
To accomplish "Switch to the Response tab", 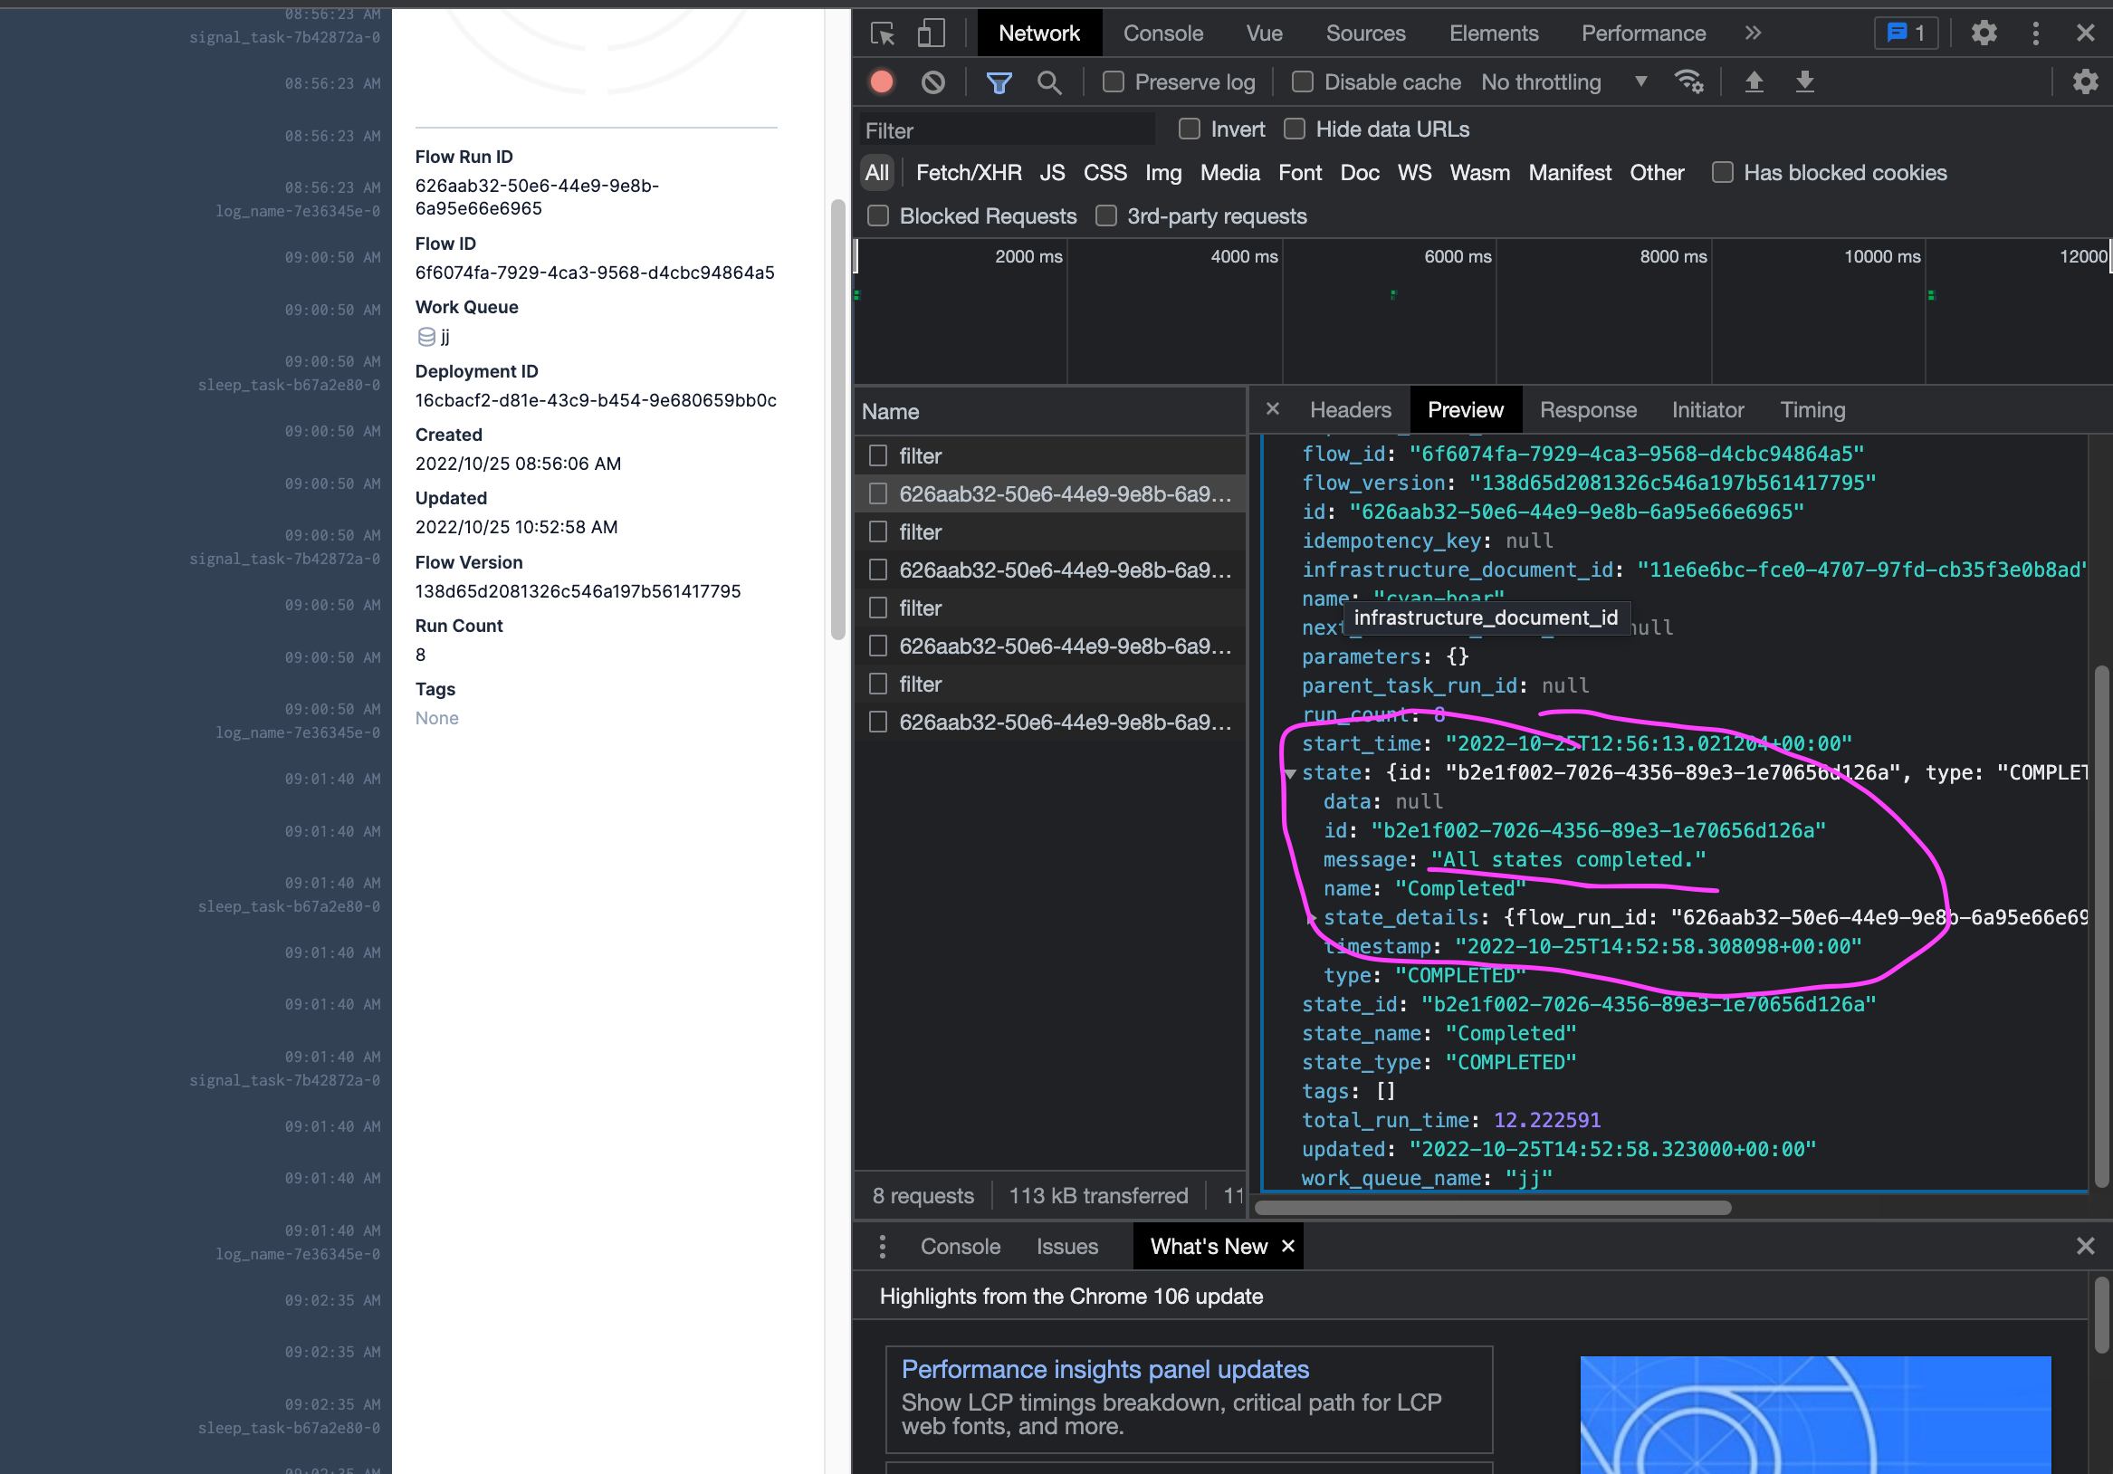I will (1588, 411).
